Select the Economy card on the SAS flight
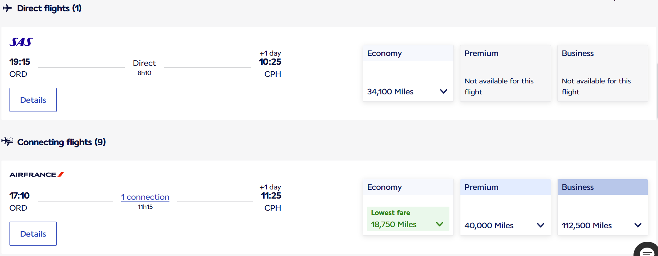 pos(408,73)
